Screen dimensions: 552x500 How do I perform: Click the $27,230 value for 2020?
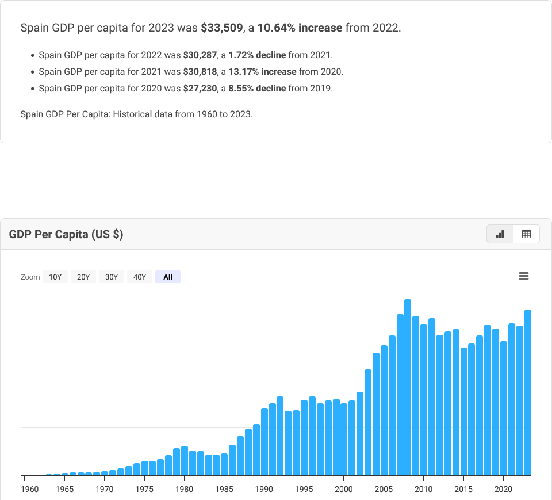(200, 88)
